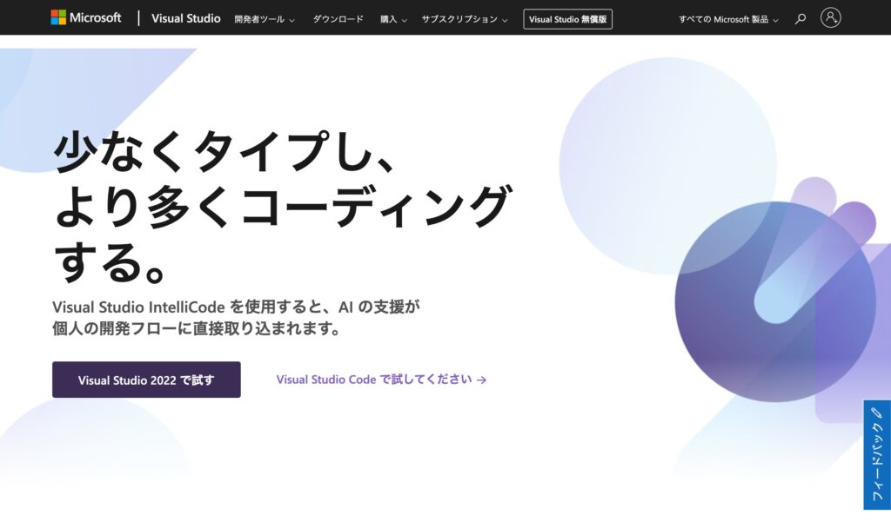Viewport: 891px width, 522px height.
Task: Click the Microsoft four-square logo
Action: click(x=58, y=17)
